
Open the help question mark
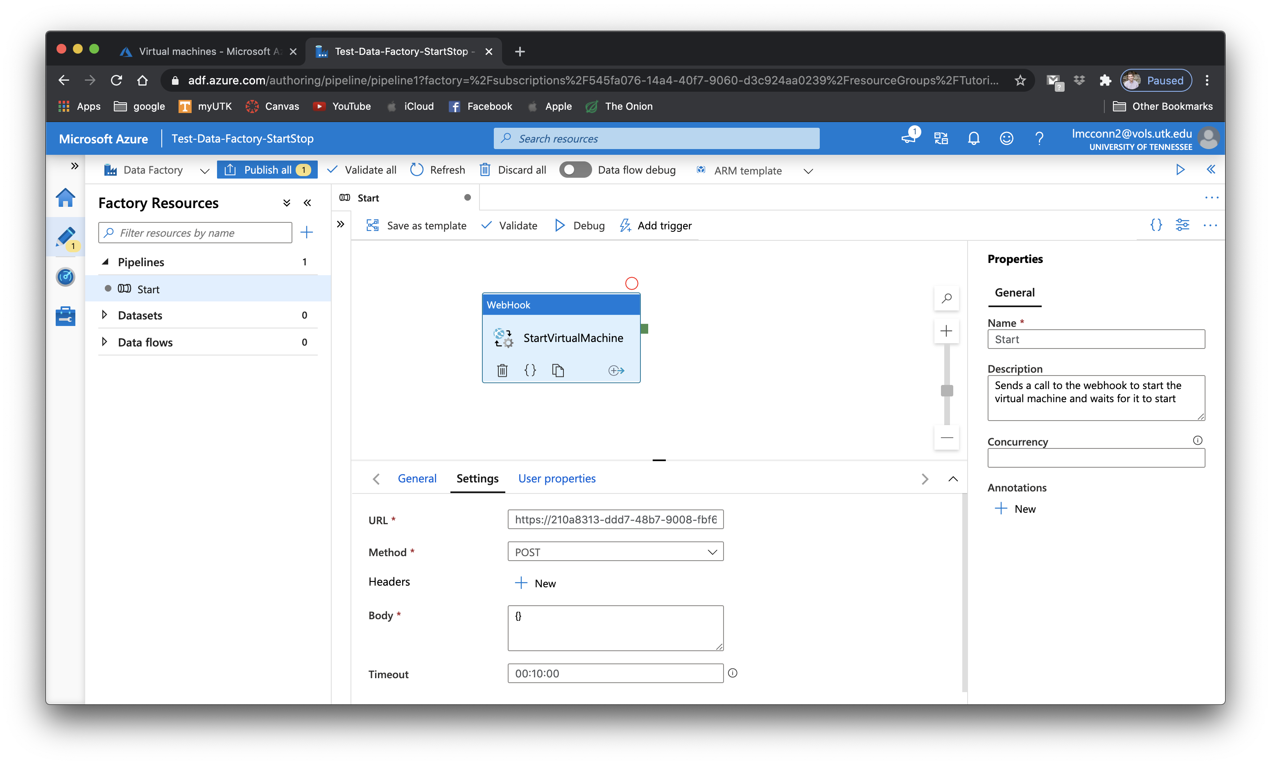pos(1039,138)
